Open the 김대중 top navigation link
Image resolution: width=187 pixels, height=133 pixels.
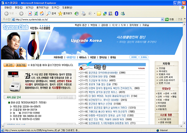[104, 25]
